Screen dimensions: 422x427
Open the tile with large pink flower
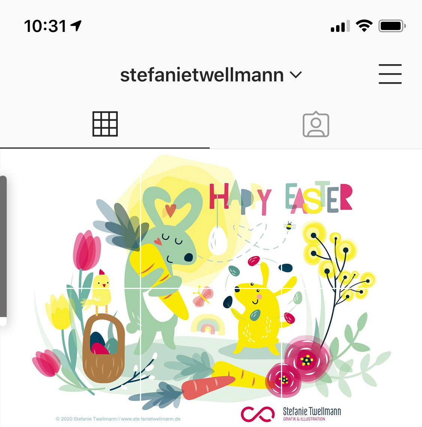pyautogui.click(x=352, y=358)
